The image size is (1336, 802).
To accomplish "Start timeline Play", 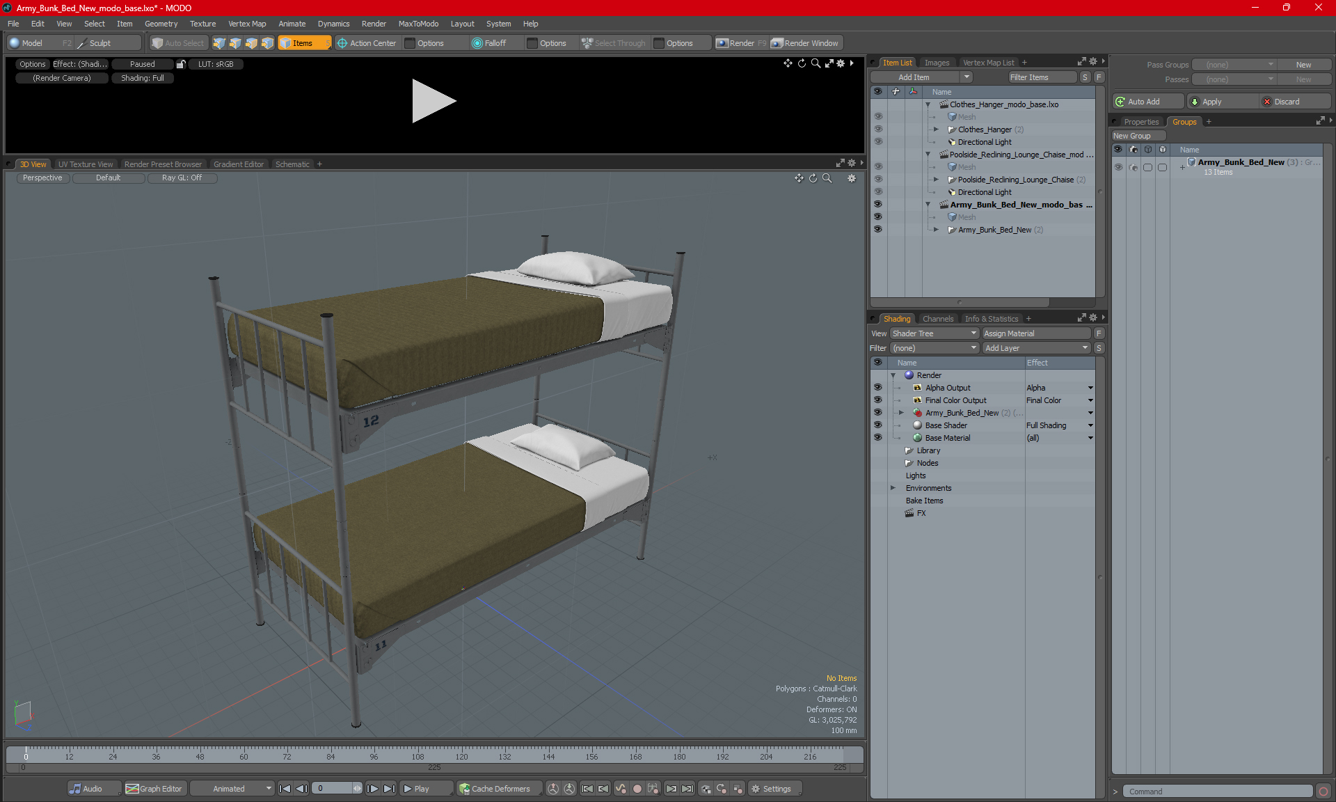I will pos(426,789).
